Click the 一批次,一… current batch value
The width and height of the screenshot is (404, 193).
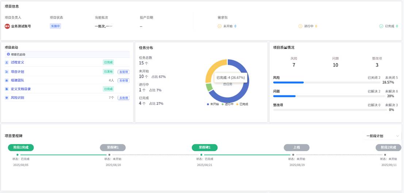tap(104, 26)
